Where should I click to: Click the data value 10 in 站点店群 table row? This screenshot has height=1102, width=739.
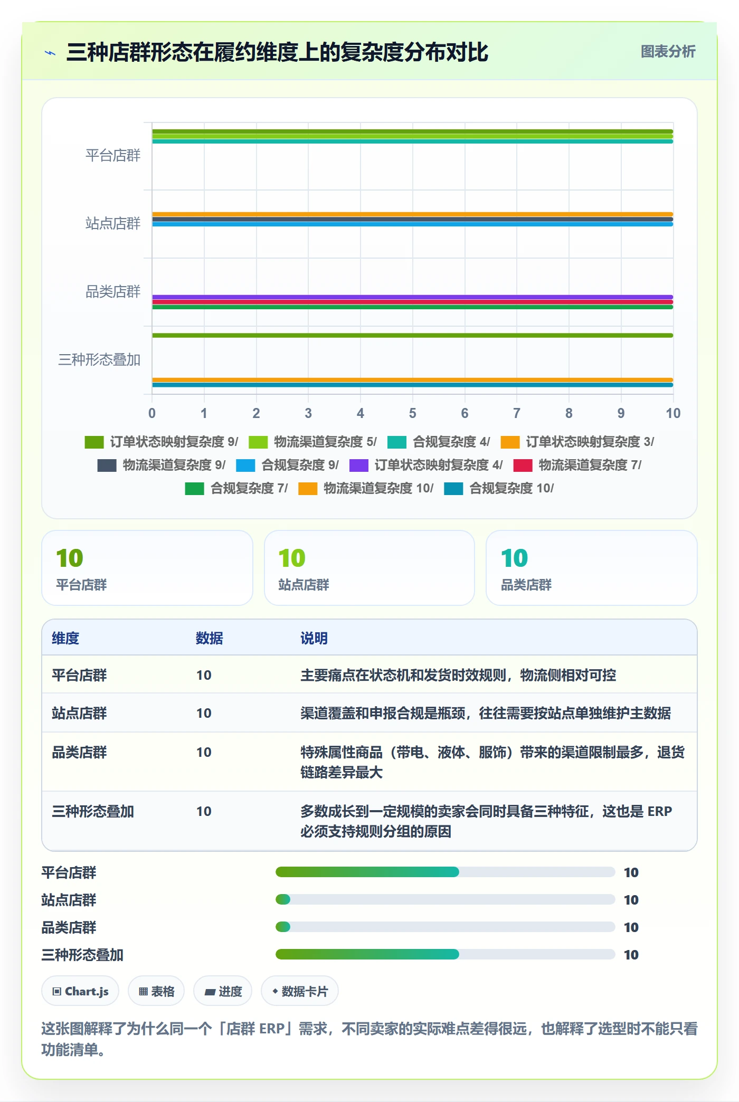[x=204, y=713]
